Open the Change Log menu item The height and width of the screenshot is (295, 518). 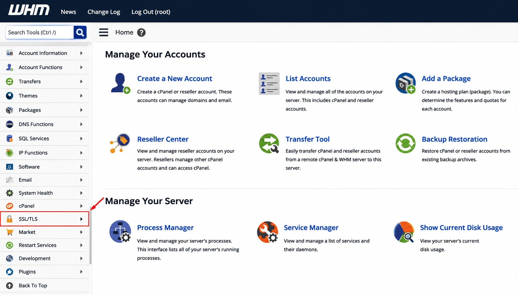(x=104, y=12)
